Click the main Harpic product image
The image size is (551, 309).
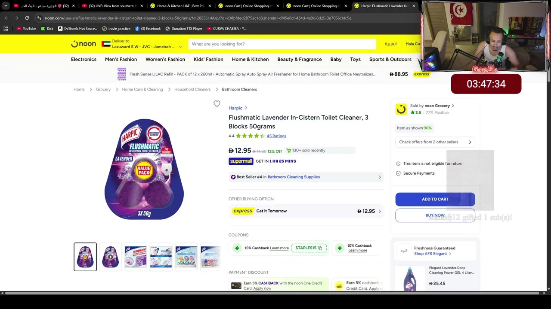click(144, 169)
